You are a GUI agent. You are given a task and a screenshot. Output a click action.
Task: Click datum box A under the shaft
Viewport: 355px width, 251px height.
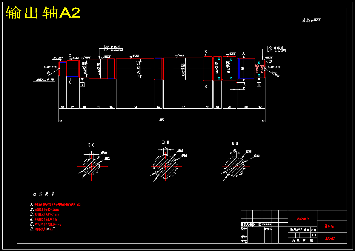[x=82, y=84]
